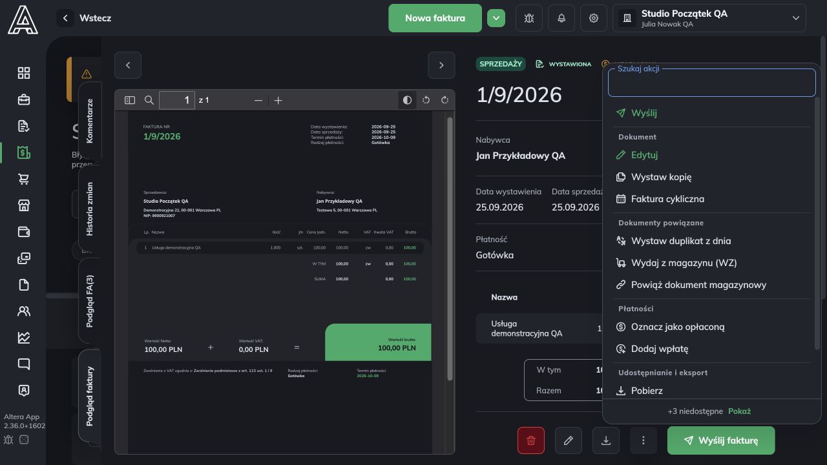Screen dimensions: 827x465
Task: Zoom in the PDF preview
Action: [278, 100]
